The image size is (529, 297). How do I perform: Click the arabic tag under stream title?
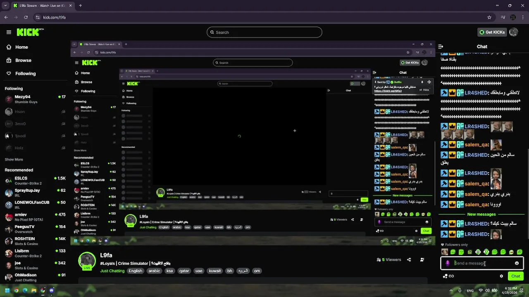click(x=154, y=271)
